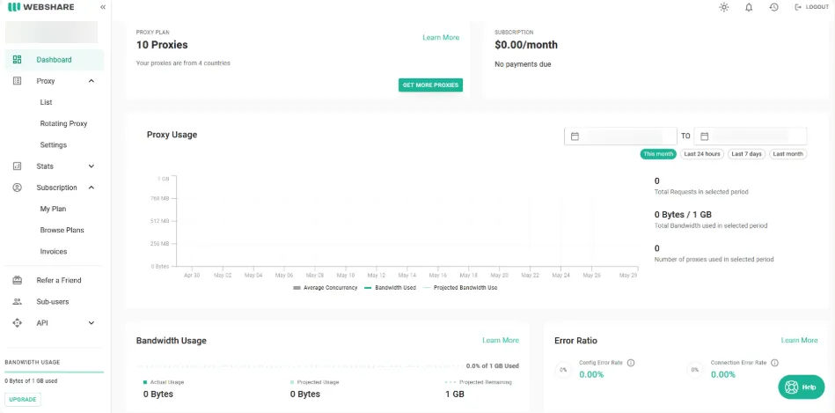Click Config Error Rate info icon
Image resolution: width=835 pixels, height=413 pixels.
[x=631, y=363]
